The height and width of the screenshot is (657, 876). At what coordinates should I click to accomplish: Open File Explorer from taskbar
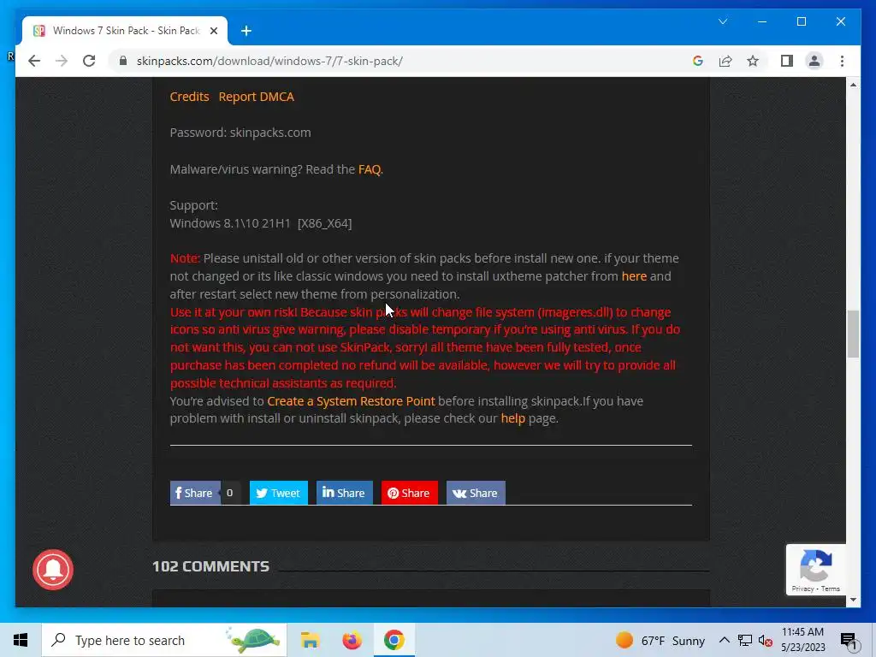coord(310,640)
